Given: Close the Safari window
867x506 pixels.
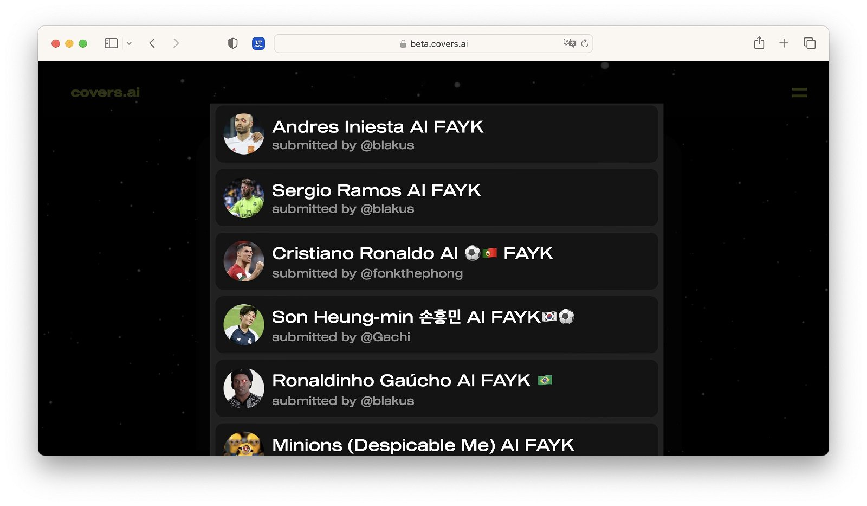Looking at the screenshot, I should [55, 43].
